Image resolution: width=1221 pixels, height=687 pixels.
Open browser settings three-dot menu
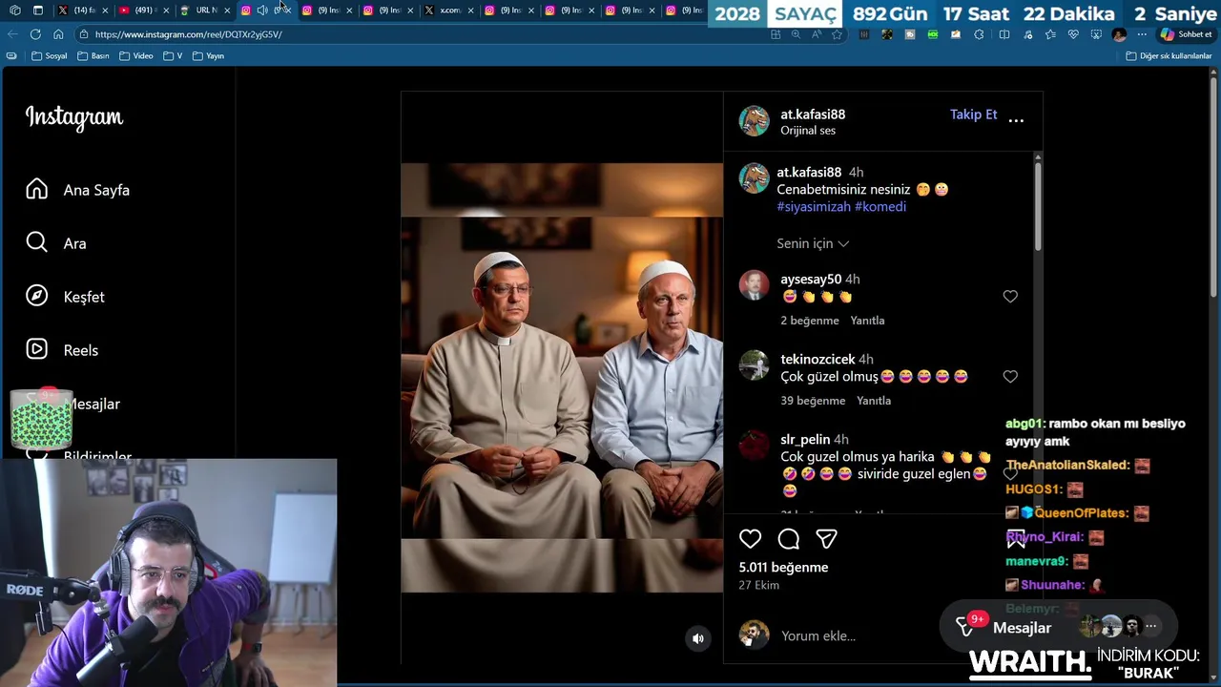point(1142,34)
